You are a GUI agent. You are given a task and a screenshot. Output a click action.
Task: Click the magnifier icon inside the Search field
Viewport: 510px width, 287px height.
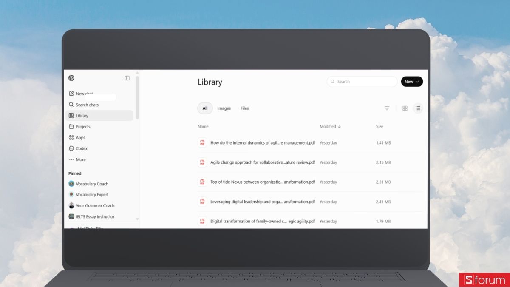(333, 82)
